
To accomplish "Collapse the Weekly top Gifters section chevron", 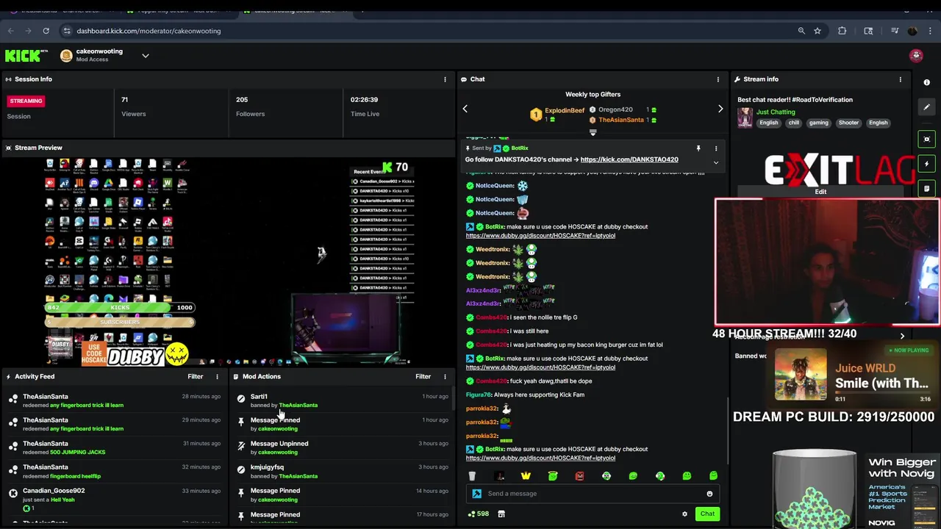I will tap(593, 133).
